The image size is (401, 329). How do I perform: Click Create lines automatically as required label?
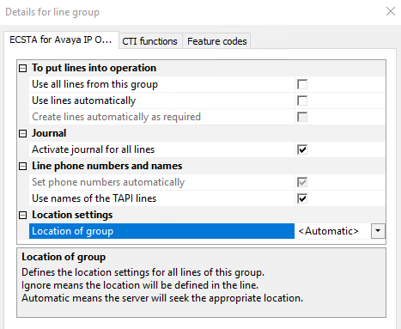tap(116, 117)
